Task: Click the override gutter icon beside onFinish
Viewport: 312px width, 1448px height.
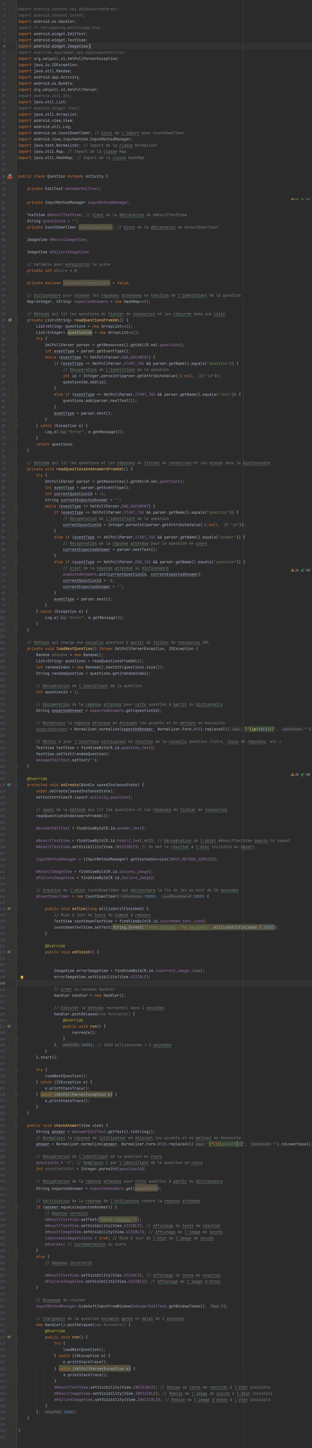Action: tap(10, 952)
